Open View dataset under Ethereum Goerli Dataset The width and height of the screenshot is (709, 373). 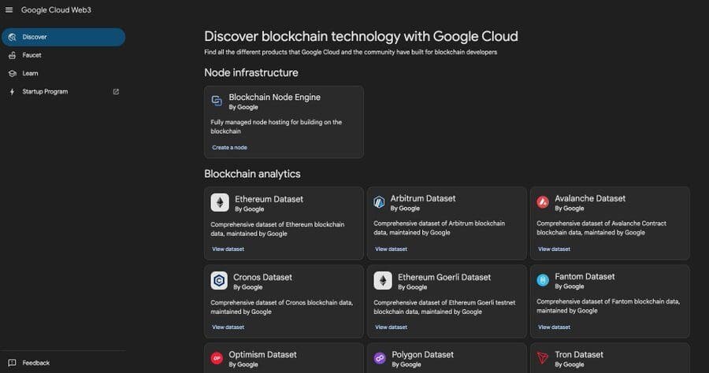point(391,327)
